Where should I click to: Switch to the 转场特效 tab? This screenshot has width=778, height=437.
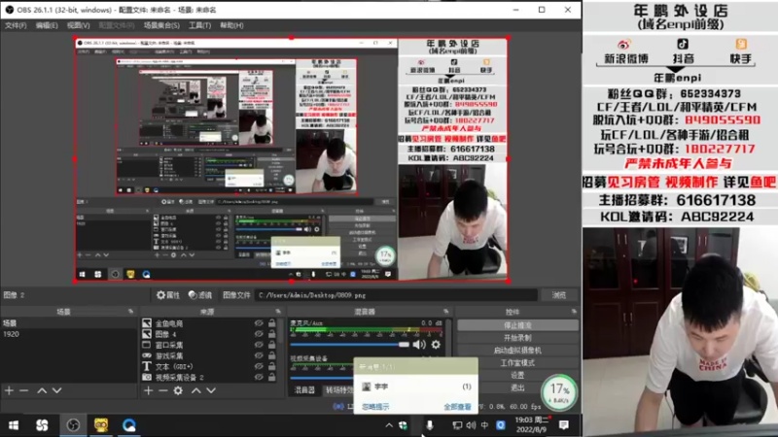[338, 390]
